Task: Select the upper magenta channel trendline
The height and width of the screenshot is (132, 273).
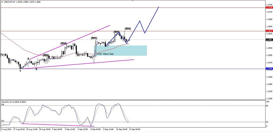Action: (70, 43)
